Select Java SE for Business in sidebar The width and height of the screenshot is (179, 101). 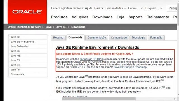point(28,42)
